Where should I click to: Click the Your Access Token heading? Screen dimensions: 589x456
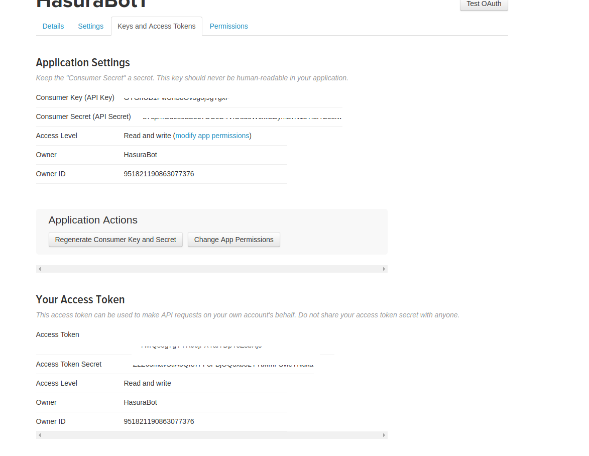coord(80,300)
